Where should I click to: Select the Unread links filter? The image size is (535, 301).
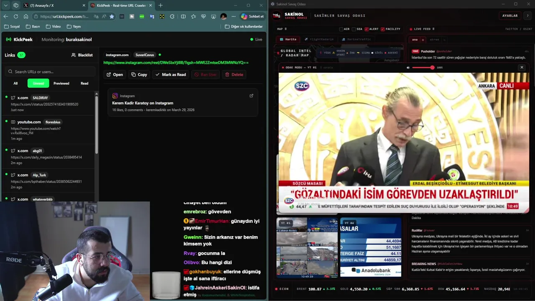click(x=38, y=83)
